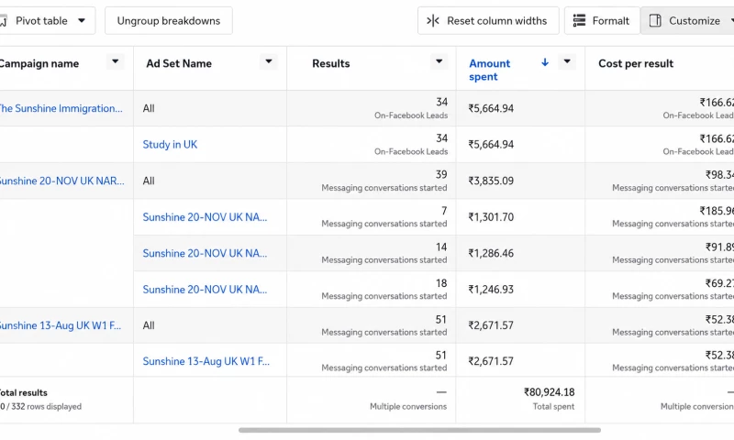Click the Reset column widths button

(488, 20)
